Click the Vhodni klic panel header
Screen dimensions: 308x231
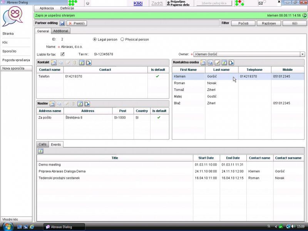click(x=17, y=219)
